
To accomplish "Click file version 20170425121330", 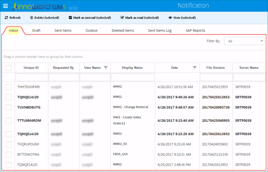I will pos(215,155).
